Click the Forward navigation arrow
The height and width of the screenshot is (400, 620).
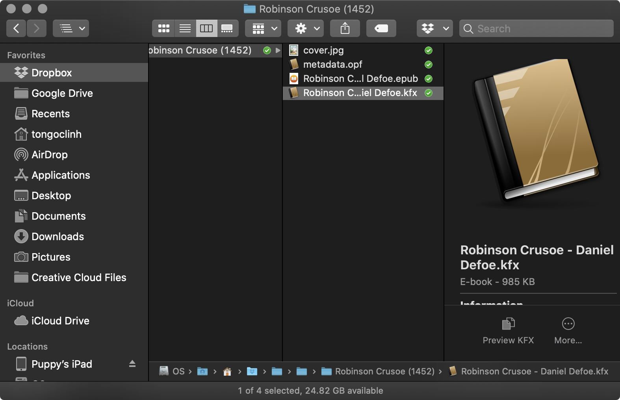[37, 28]
